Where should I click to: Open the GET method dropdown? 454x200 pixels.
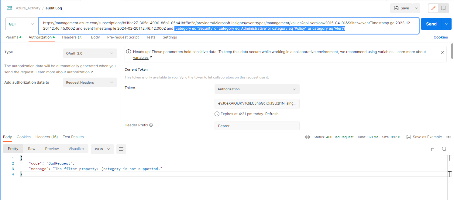(x=21, y=24)
